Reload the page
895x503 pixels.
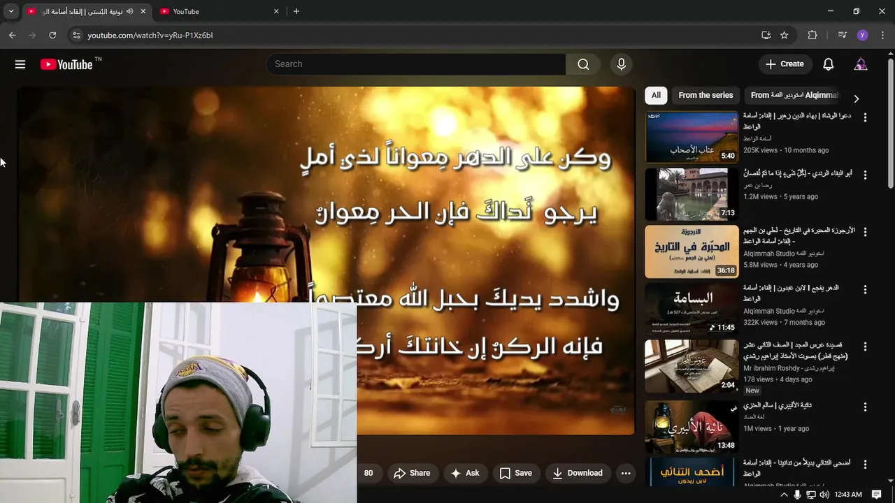52,35
